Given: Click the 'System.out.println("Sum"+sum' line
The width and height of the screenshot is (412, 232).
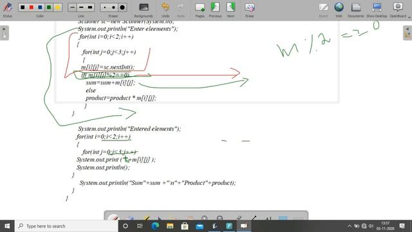Looking at the screenshot, I should click(x=158, y=183).
